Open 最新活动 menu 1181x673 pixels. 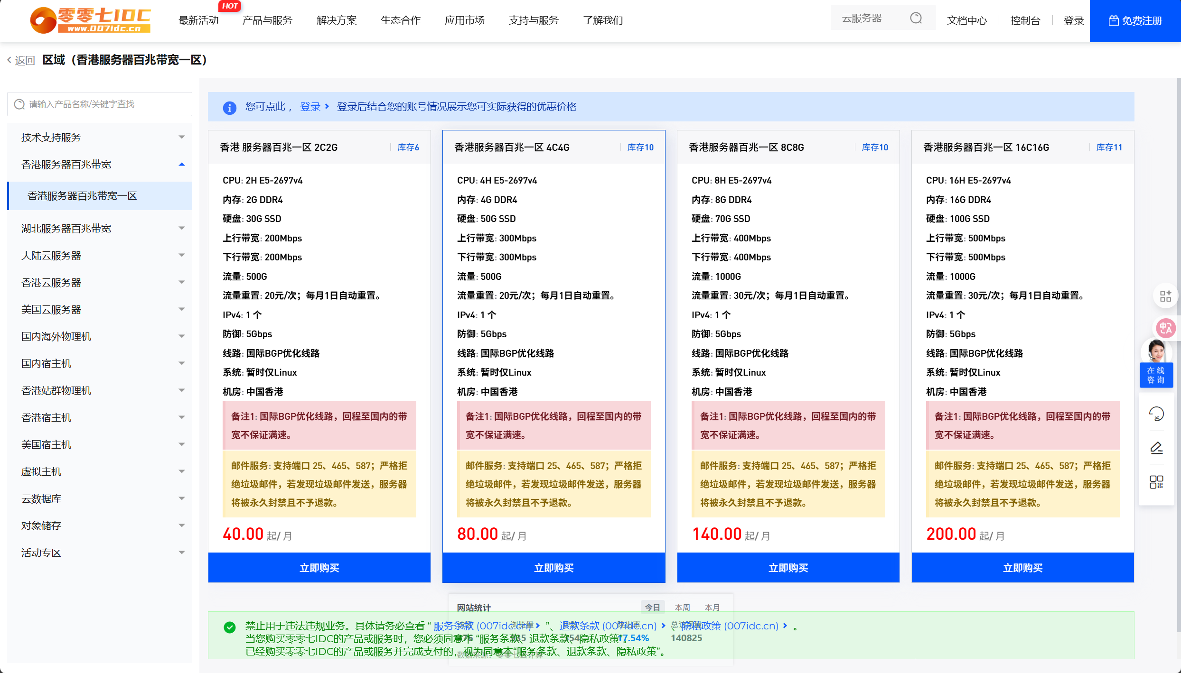[x=198, y=20]
